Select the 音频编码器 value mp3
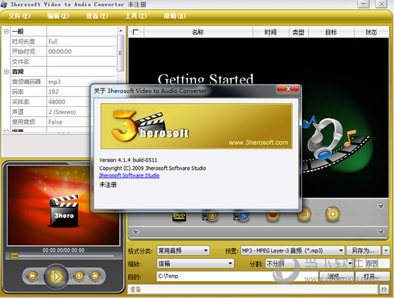The height and width of the screenshot is (298, 394). [x=69, y=81]
